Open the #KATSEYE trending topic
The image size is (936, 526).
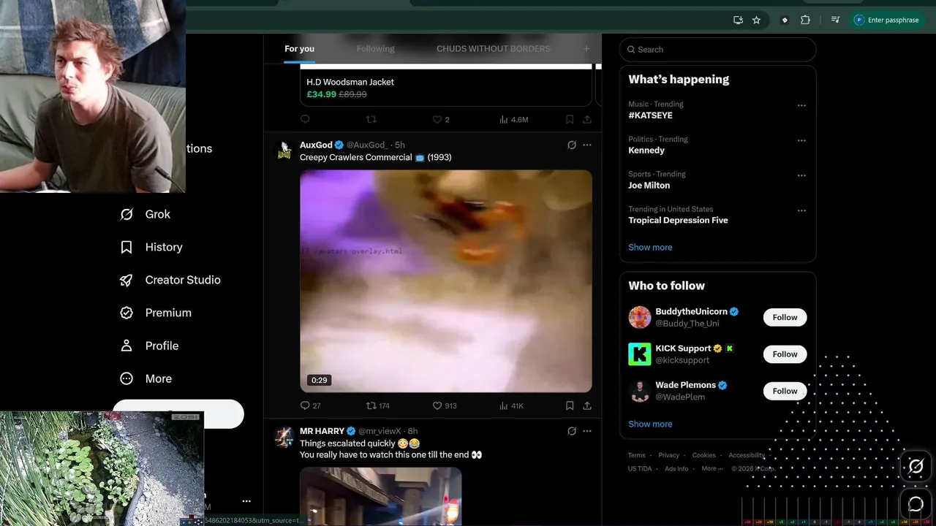coord(650,115)
